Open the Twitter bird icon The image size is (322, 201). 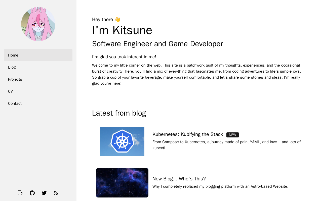(44, 193)
